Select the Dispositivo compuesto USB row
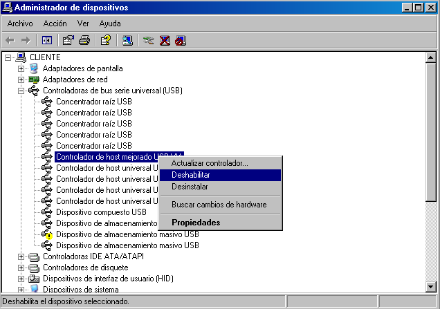 point(101,212)
